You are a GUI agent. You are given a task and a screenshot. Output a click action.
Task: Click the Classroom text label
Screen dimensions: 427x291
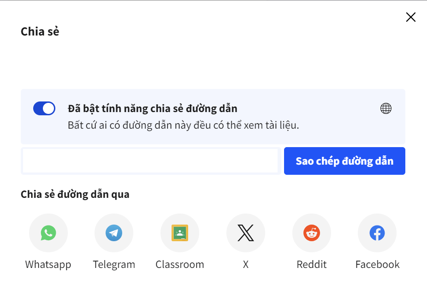tap(180, 265)
